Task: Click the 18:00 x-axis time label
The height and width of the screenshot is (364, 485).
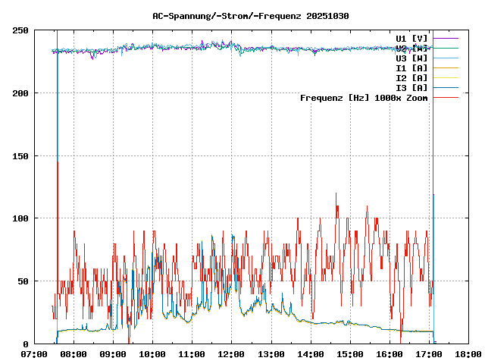Action: tap(468, 354)
